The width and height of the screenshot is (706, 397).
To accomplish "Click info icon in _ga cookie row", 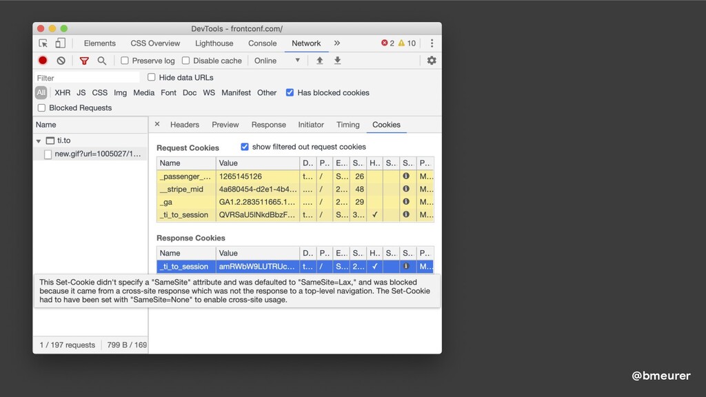I will 406,202.
